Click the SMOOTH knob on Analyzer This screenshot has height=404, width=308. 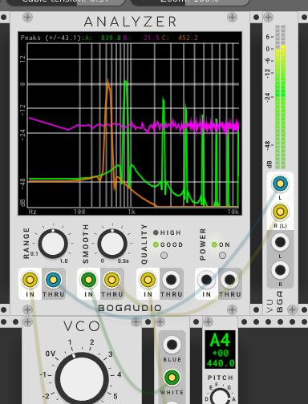pos(112,244)
